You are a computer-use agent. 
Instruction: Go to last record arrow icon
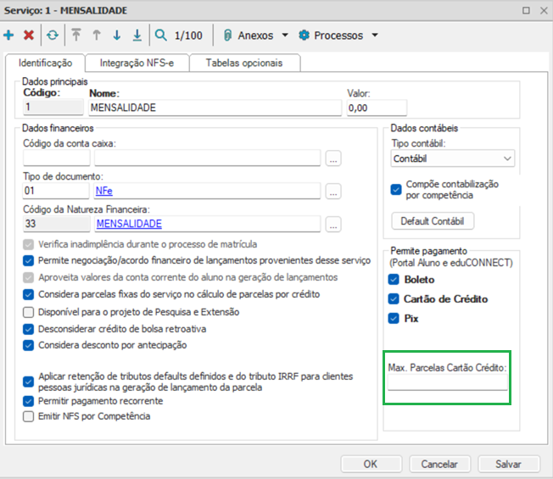coord(137,36)
